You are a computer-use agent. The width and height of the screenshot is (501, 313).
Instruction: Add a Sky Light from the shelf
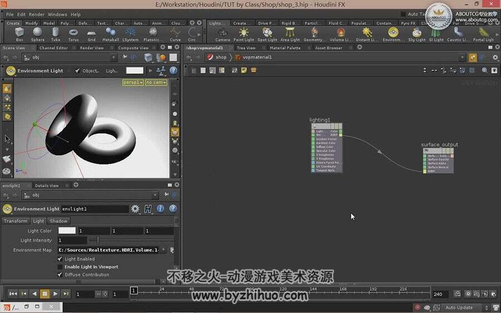click(416, 34)
